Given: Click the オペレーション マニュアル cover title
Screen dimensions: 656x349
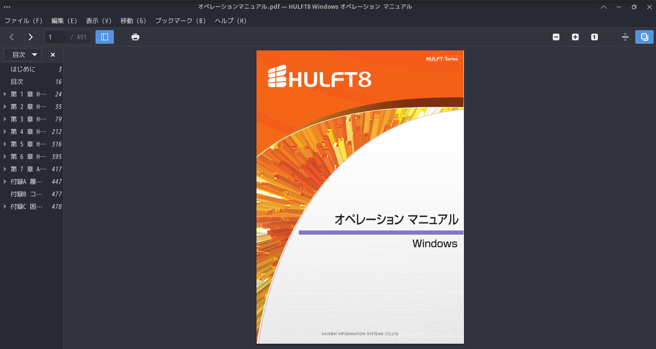Looking at the screenshot, I should pos(396,220).
